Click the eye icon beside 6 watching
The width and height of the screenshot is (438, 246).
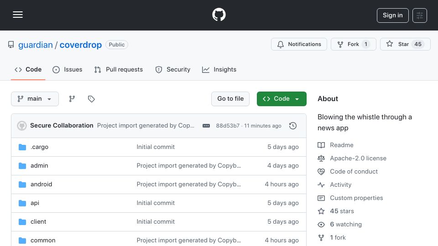pos(321,225)
